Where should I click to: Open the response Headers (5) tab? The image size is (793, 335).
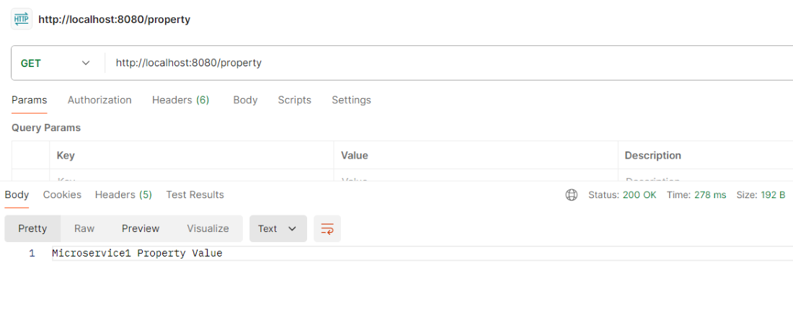[123, 195]
